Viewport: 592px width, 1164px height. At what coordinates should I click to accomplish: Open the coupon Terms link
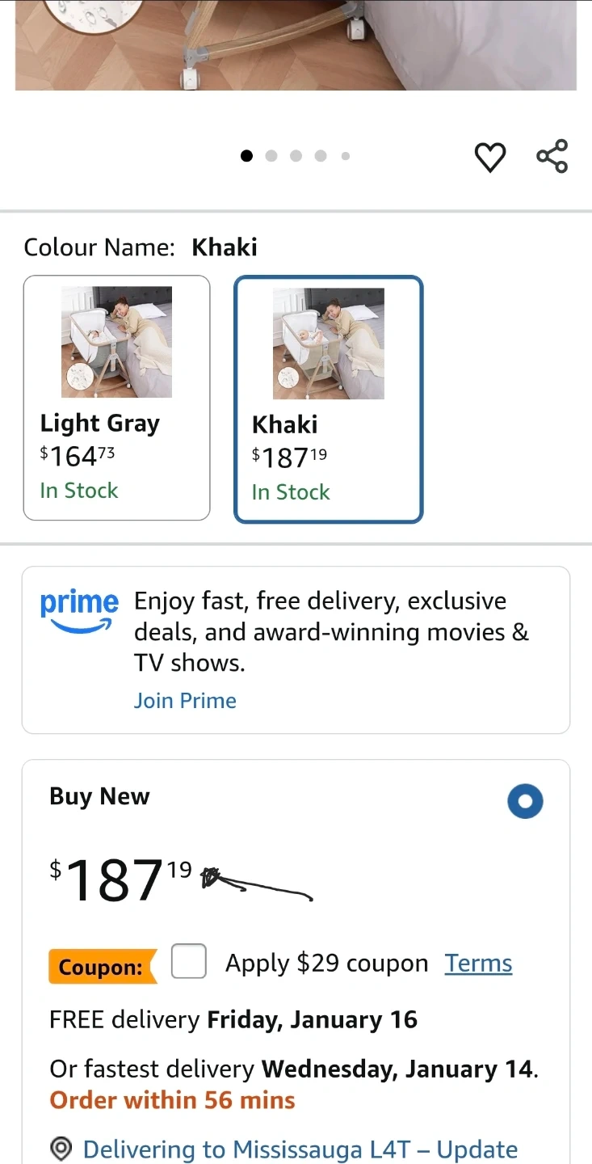[x=478, y=964]
